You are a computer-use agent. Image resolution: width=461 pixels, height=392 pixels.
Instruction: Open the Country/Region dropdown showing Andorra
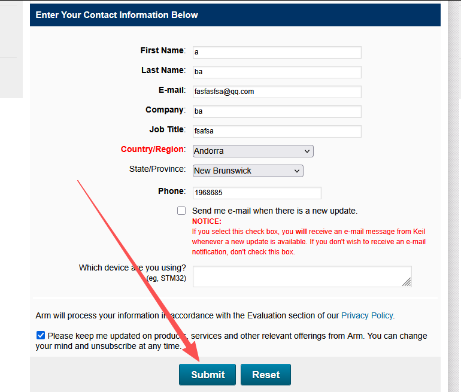pos(253,151)
